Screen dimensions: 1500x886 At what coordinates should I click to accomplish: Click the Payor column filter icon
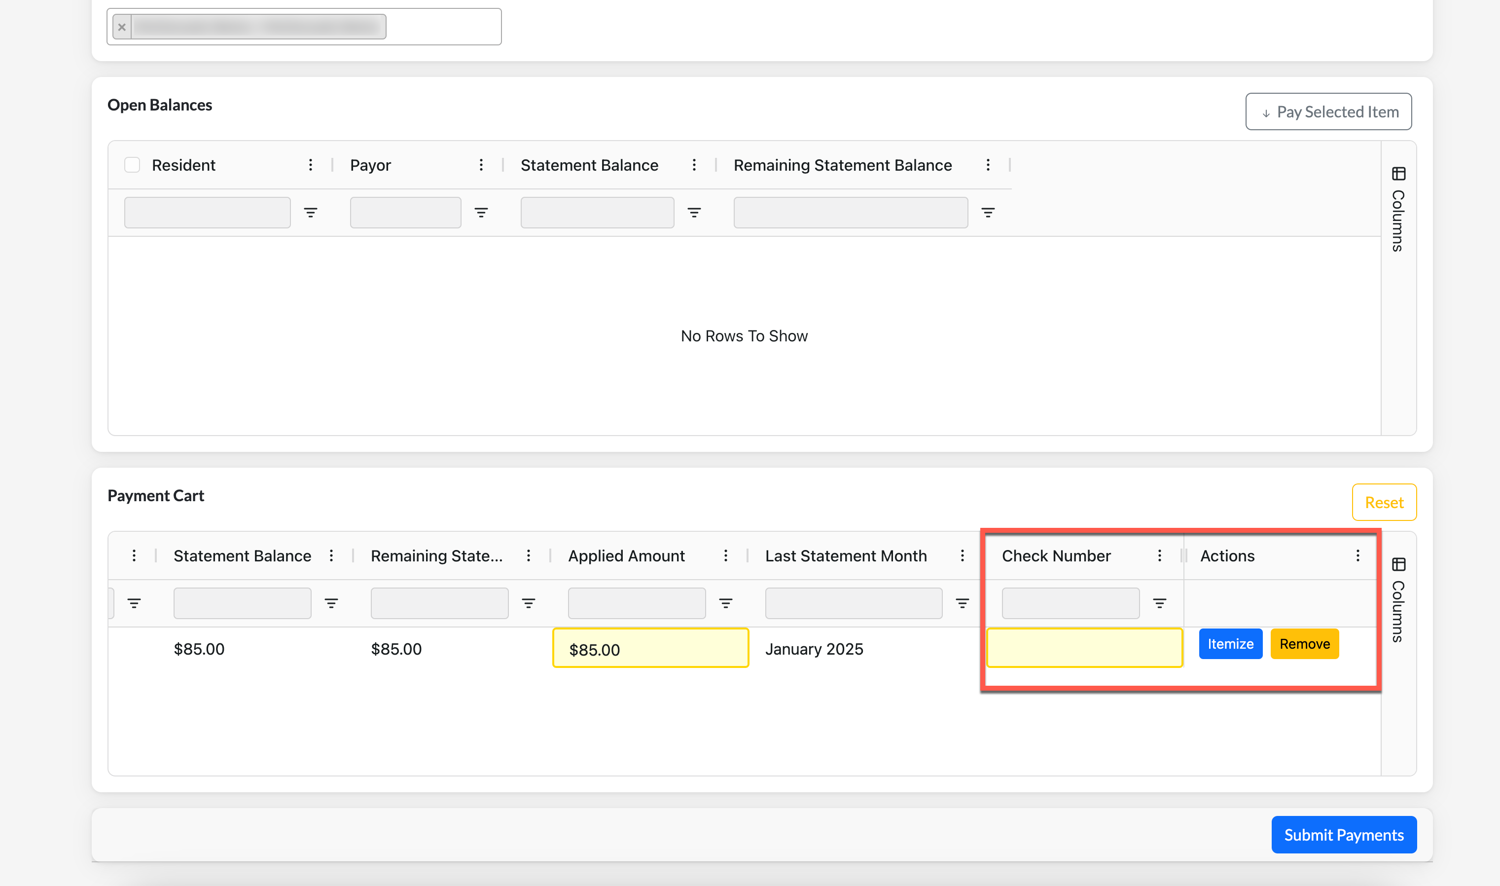[x=481, y=213]
